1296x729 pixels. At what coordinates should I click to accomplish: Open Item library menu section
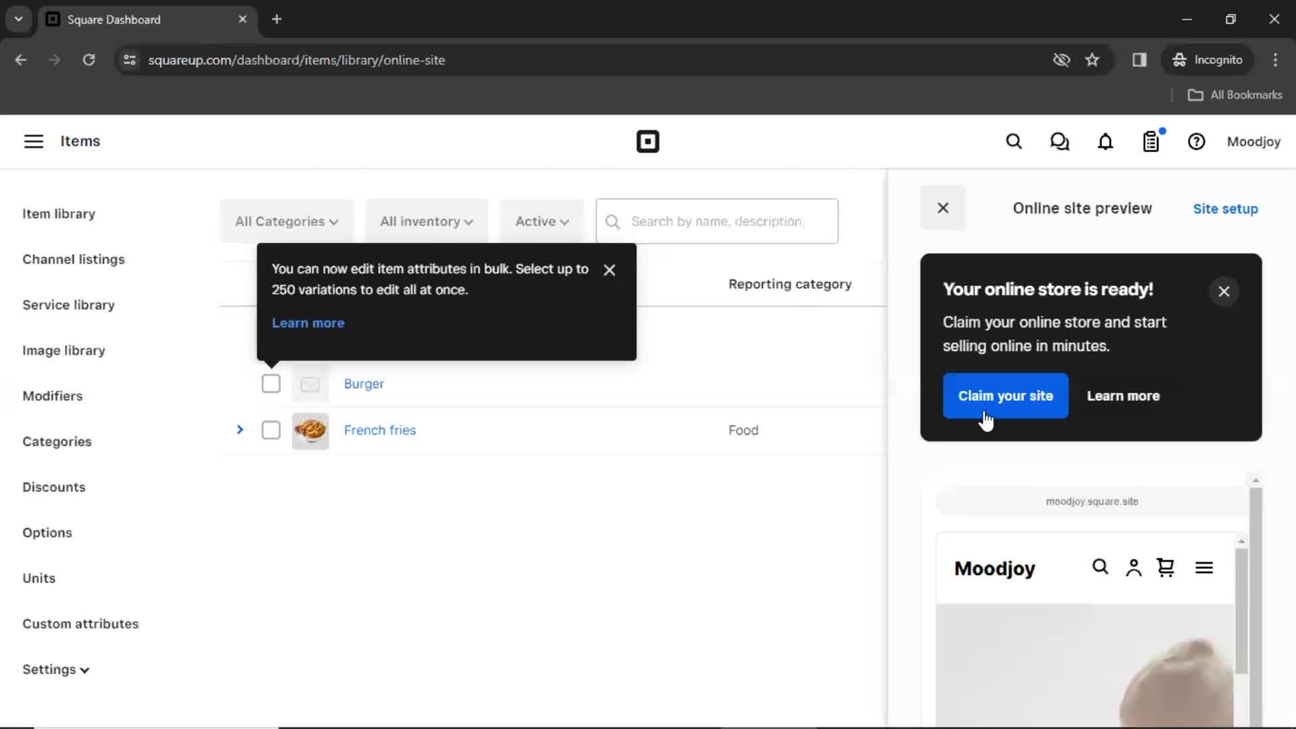59,213
